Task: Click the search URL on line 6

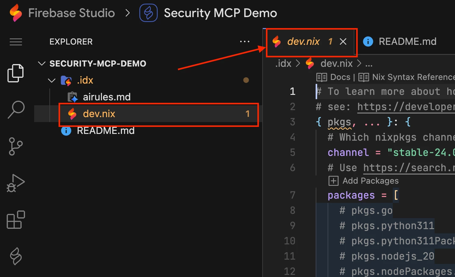Action: [409, 168]
